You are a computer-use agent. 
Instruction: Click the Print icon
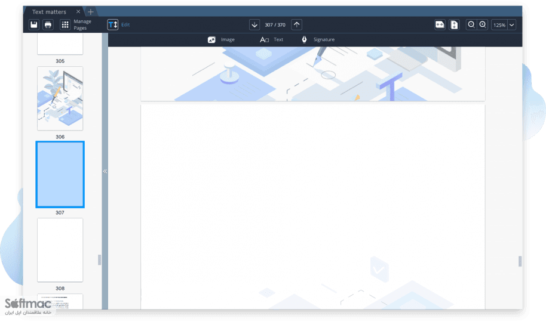tap(48, 24)
